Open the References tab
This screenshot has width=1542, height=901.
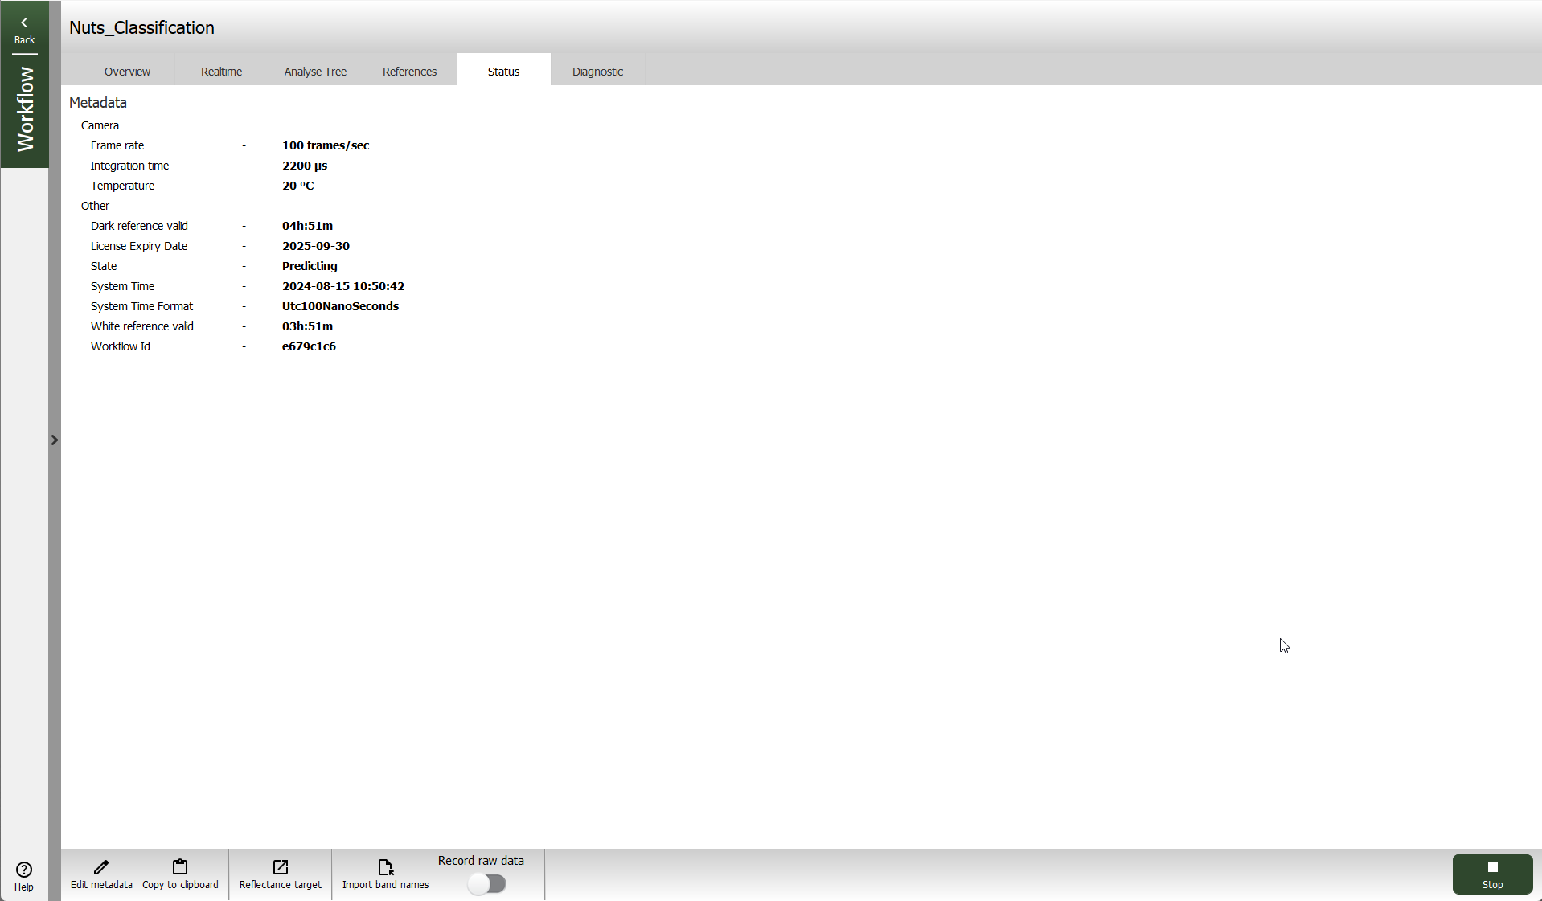click(409, 72)
